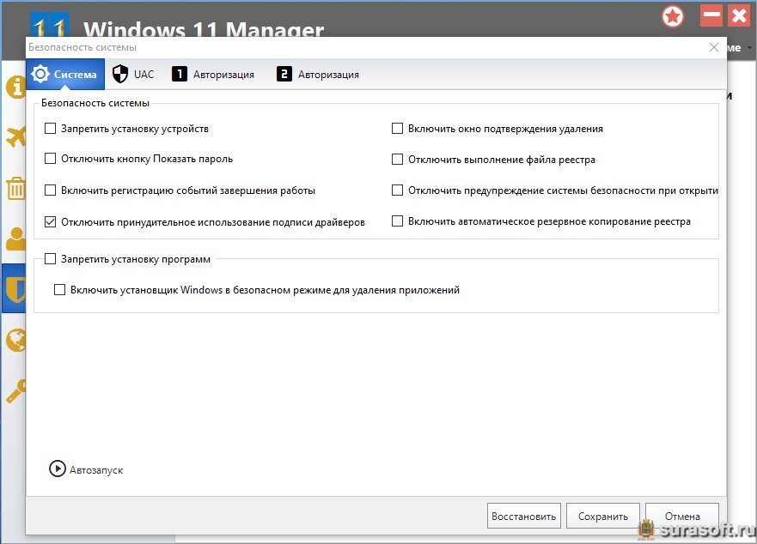The image size is (757, 544).
Task: Open the trash can Cleaner sidebar icon
Action: click(x=15, y=189)
